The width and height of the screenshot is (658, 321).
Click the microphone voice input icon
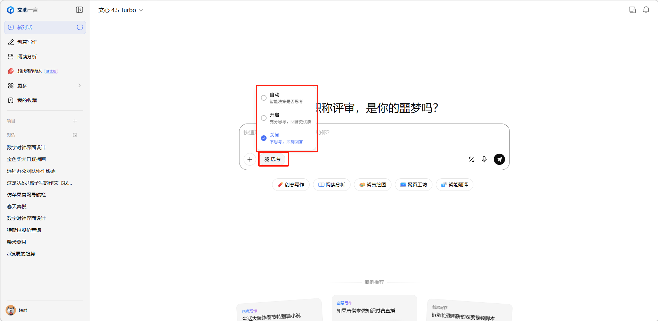(484, 159)
